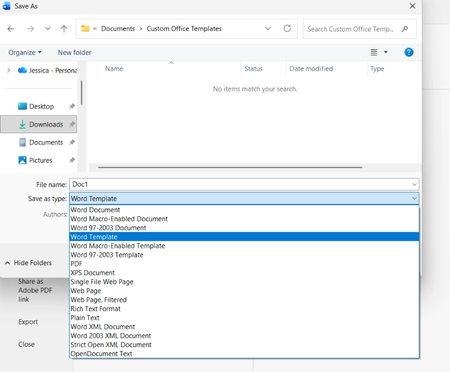Choose Plain Text file type
The height and width of the screenshot is (372, 450).
coord(244,317)
